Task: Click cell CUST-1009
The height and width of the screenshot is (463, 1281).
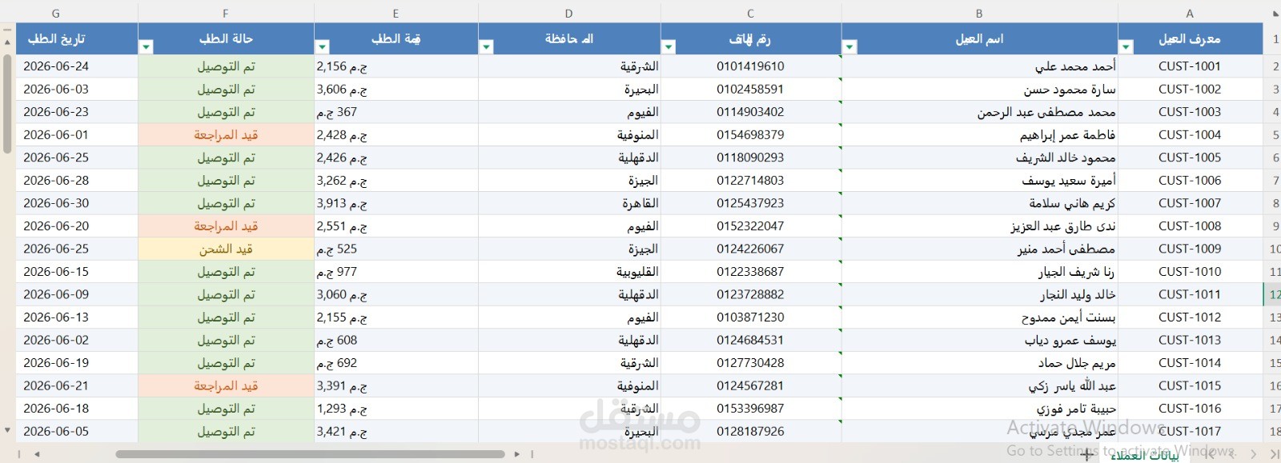Action: point(1190,249)
